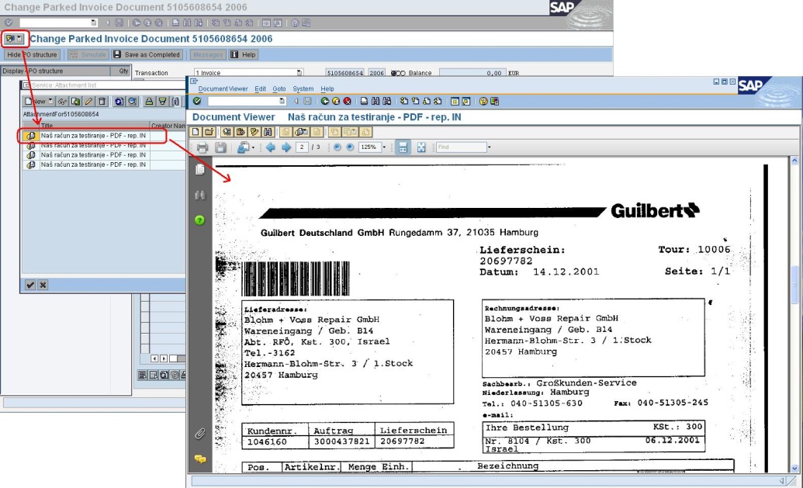Viewport: 803px width, 488px height.
Task: Click red Cancel icon in Document Viewer
Action: [x=348, y=102]
